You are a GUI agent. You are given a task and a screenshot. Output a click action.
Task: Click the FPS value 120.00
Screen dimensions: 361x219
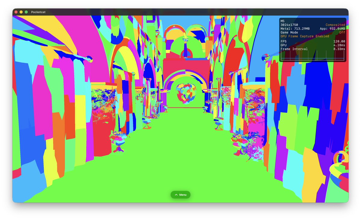point(339,41)
